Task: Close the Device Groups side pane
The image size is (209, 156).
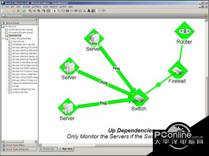Action: 36,19
